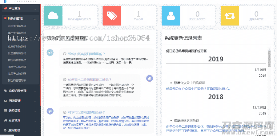
Task: Click 修复部分在公众号中扫码无法正确识别的BUG text
Action: (199, 89)
